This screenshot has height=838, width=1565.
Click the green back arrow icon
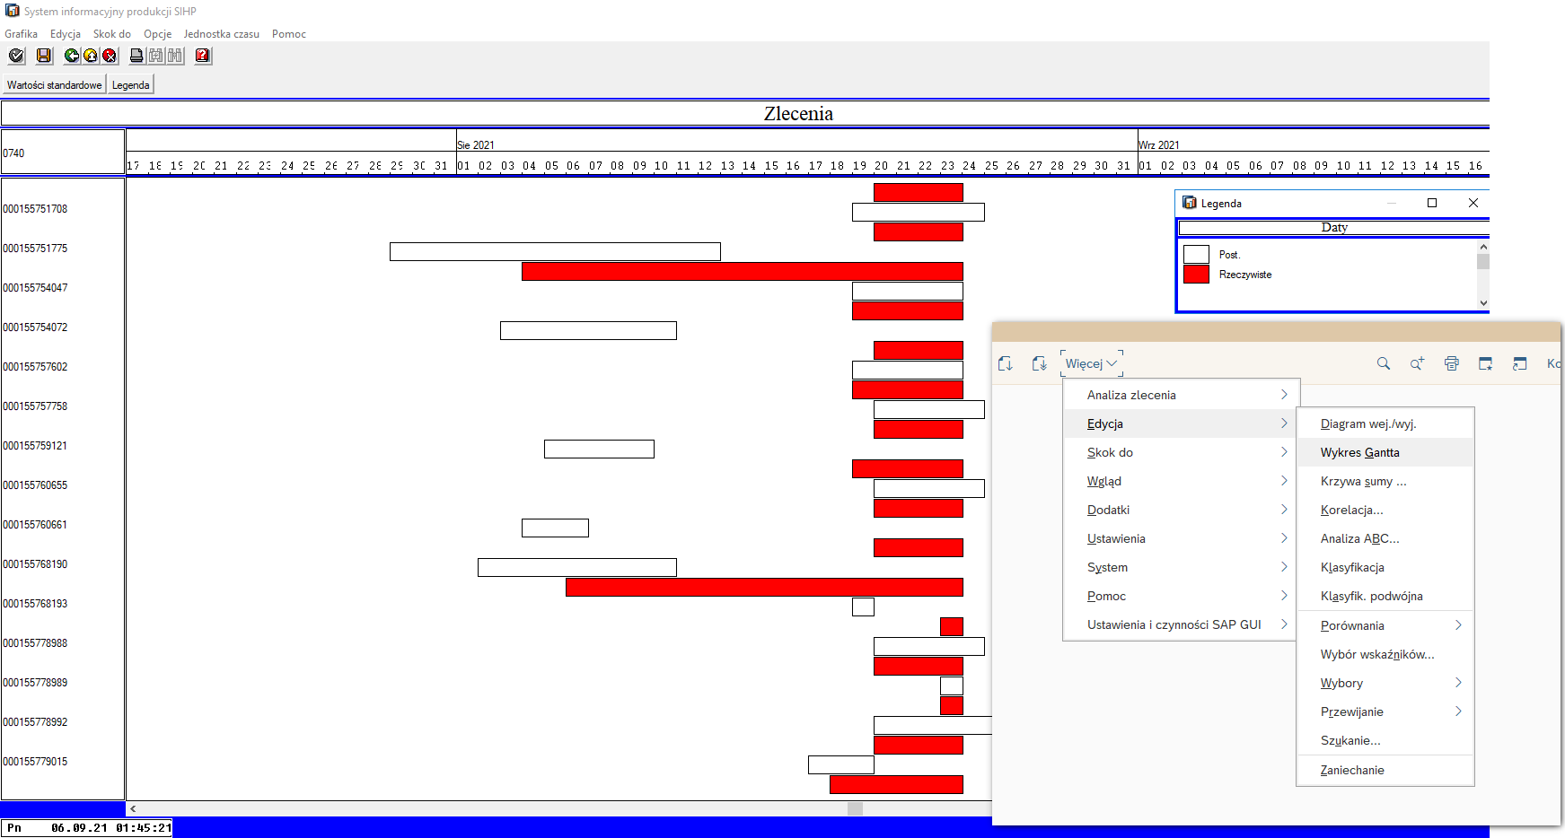pos(72,56)
